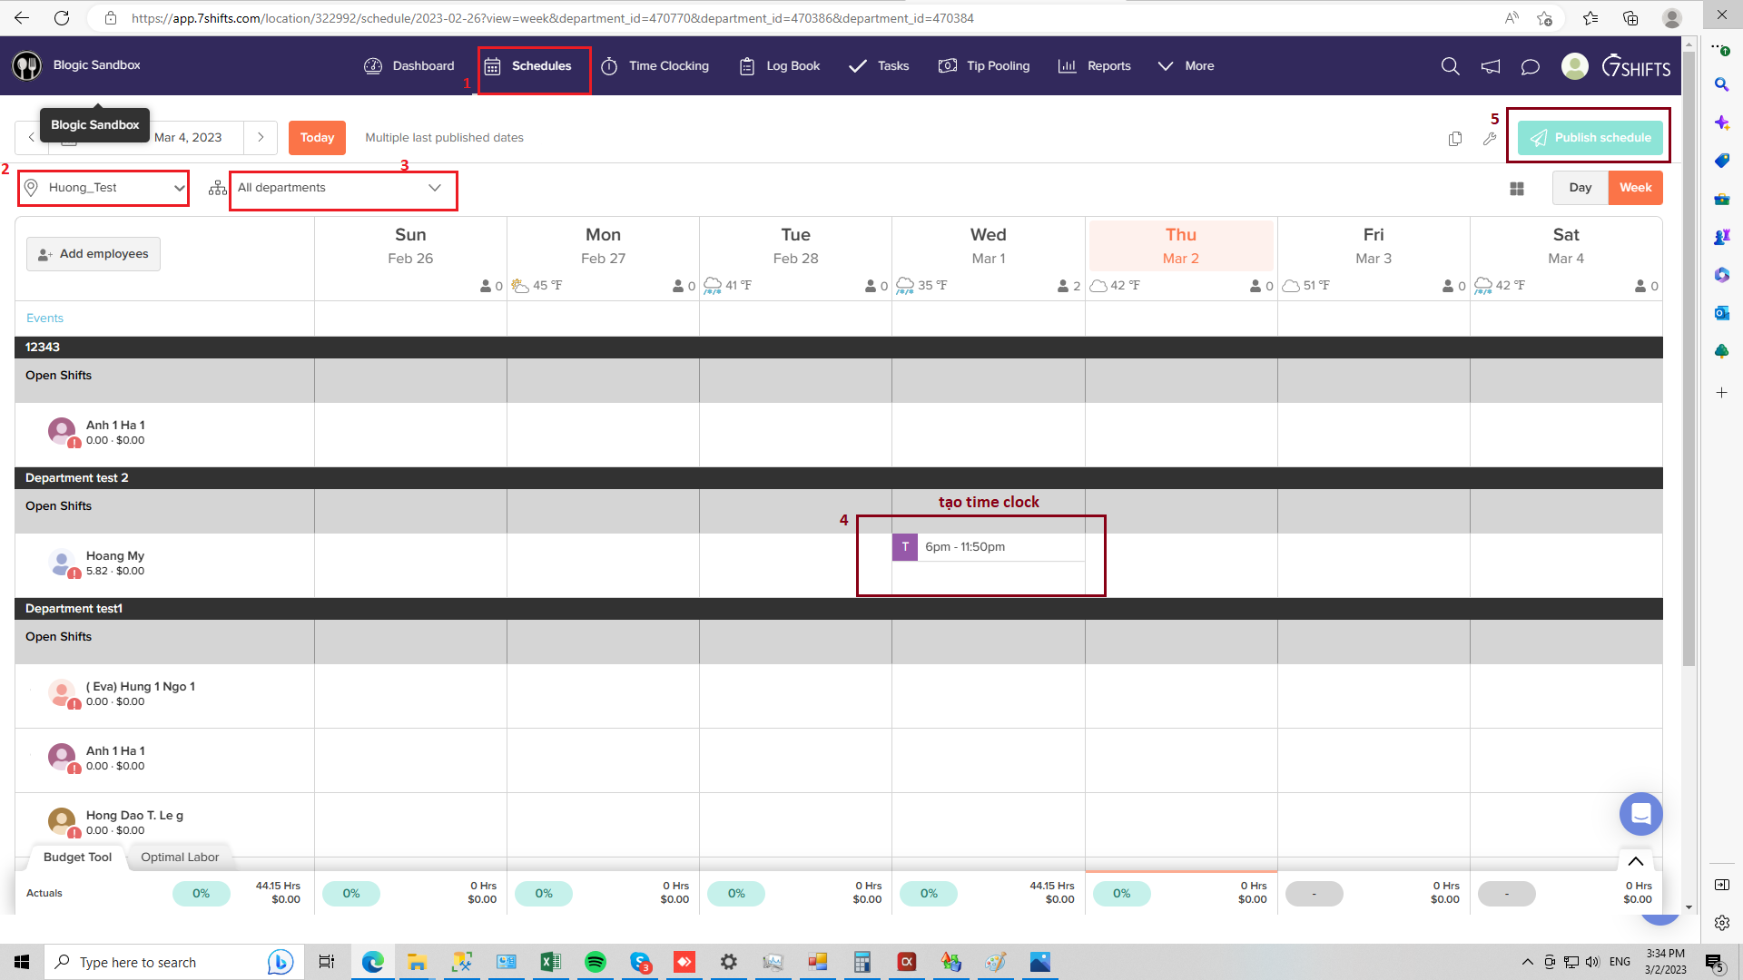Screen dimensions: 1743x980
Task: Switch schedule to Day view
Action: point(1580,188)
